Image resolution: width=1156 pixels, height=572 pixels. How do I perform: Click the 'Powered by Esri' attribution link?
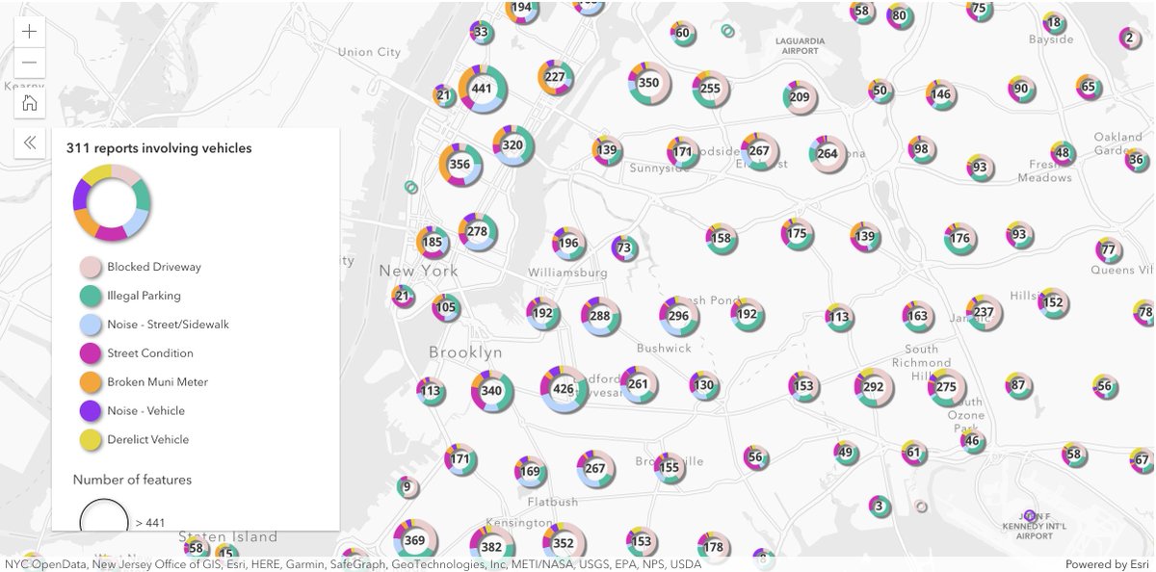[x=1108, y=564]
